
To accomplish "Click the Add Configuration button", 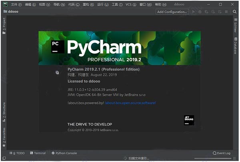I will 172,12.
